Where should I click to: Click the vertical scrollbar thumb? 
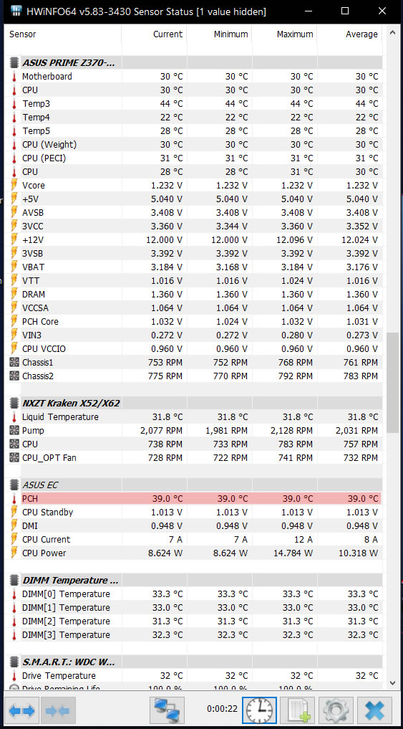coord(392,382)
